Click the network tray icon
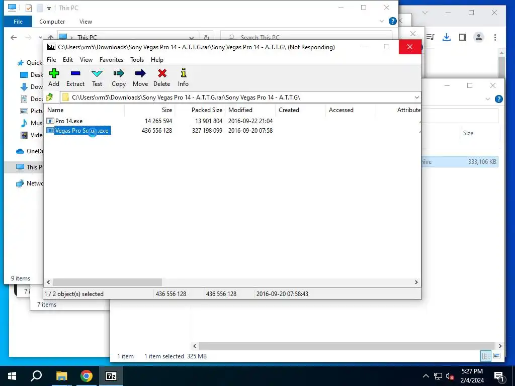This screenshot has width=515, height=386. point(438,376)
